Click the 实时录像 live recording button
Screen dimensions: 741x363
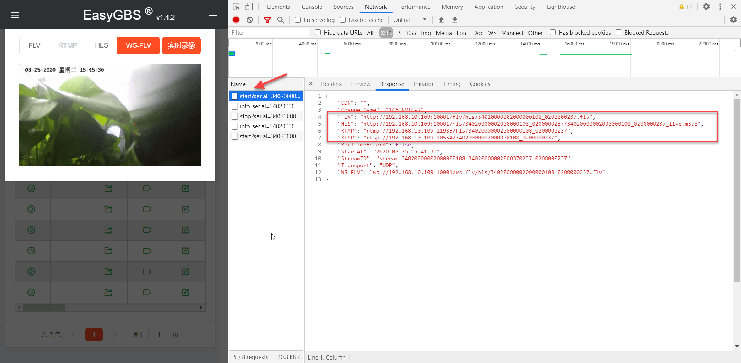point(181,45)
